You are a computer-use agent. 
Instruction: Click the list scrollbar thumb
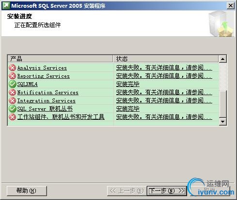[223, 104]
